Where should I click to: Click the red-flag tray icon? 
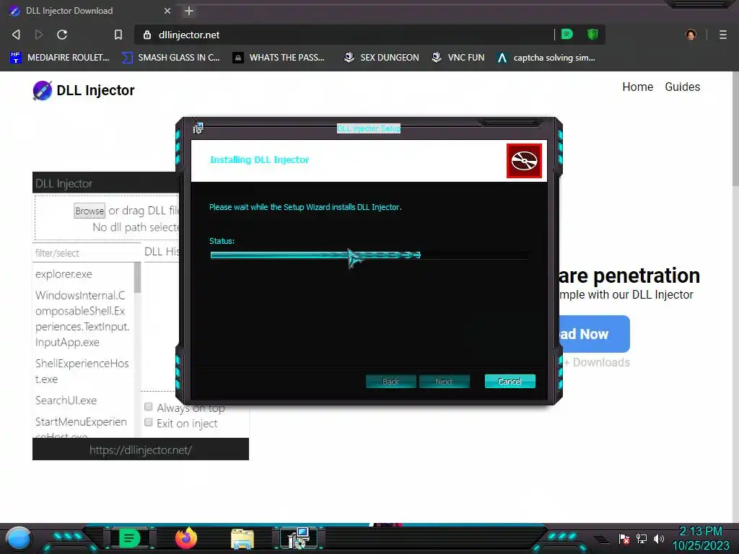(624, 538)
